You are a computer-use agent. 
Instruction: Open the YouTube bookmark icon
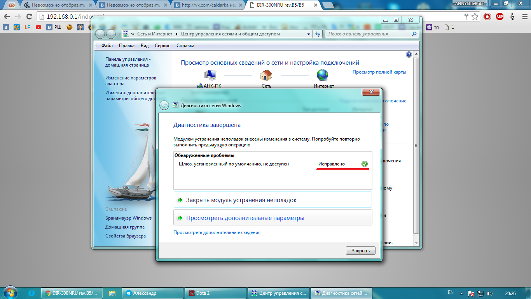(38, 27)
